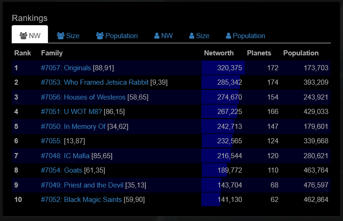Image resolution: width=343 pixels, height=221 pixels.
Task: Click networth value 267,225
Action: tap(229, 112)
